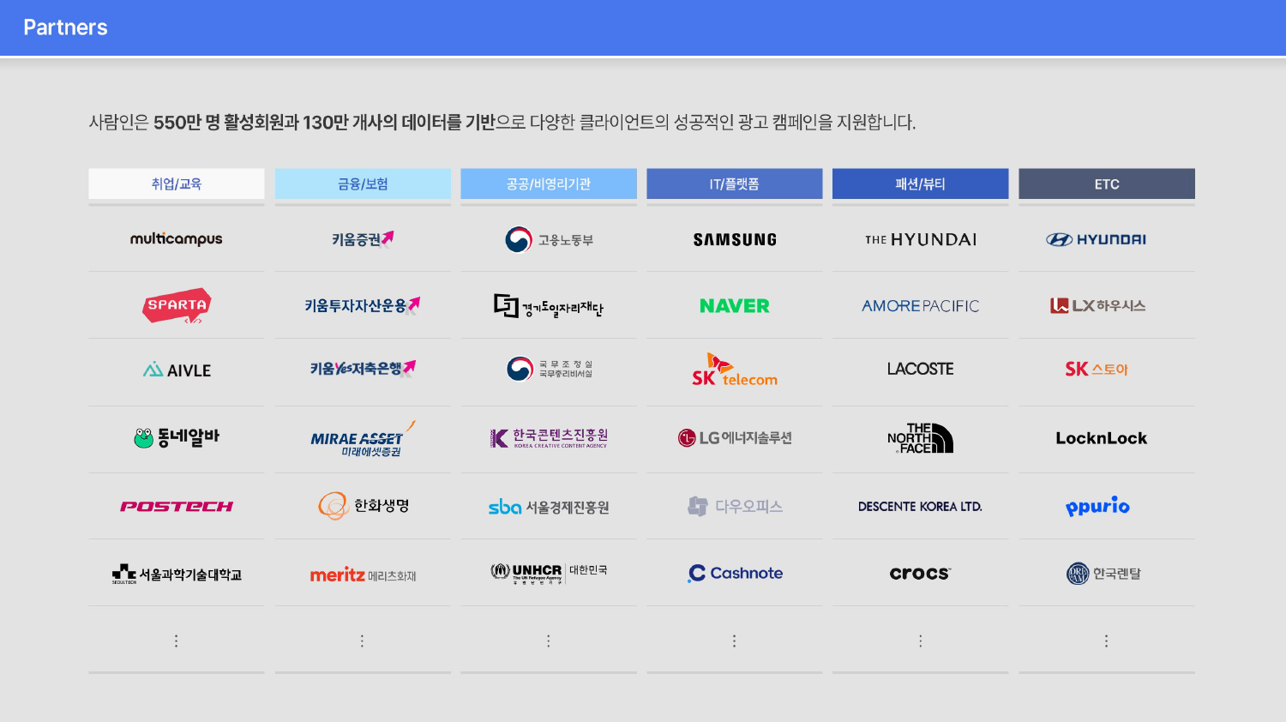The height and width of the screenshot is (722, 1286).
Task: Click the multicampus logo
Action: coord(177,239)
